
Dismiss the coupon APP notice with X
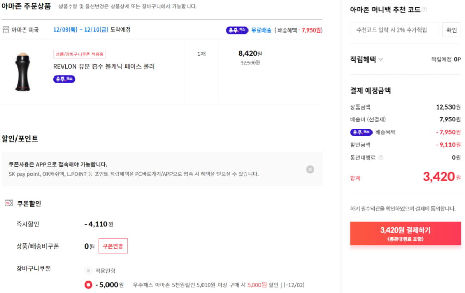coord(310,169)
